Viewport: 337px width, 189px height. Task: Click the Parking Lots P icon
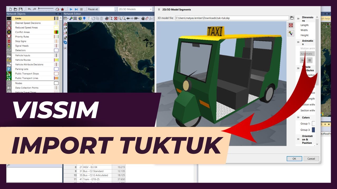(9, 69)
